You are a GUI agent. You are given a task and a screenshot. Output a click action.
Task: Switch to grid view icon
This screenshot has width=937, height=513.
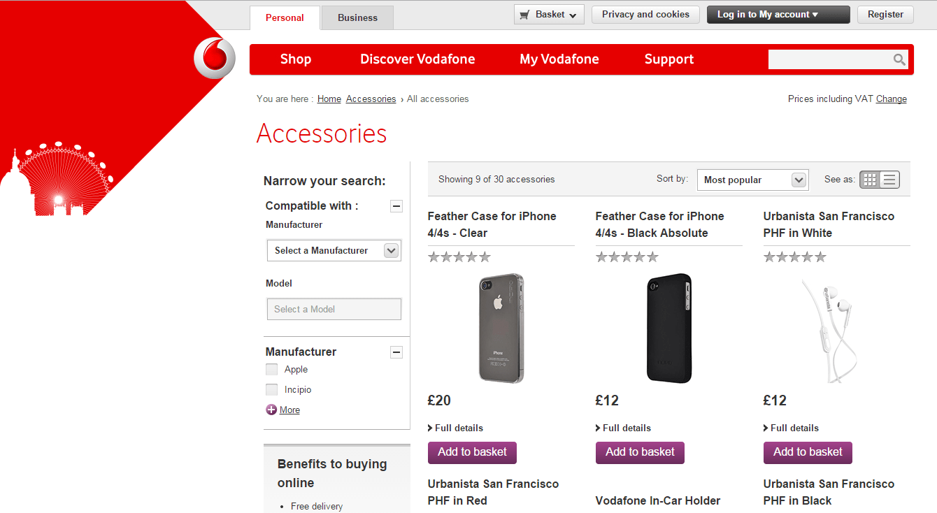pos(869,180)
